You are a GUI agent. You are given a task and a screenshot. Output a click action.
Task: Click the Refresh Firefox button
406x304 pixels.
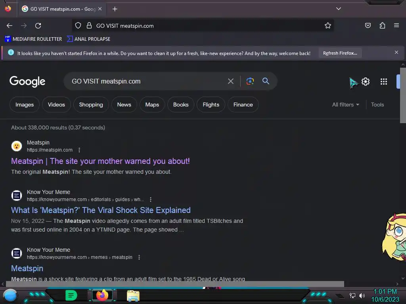(x=340, y=53)
